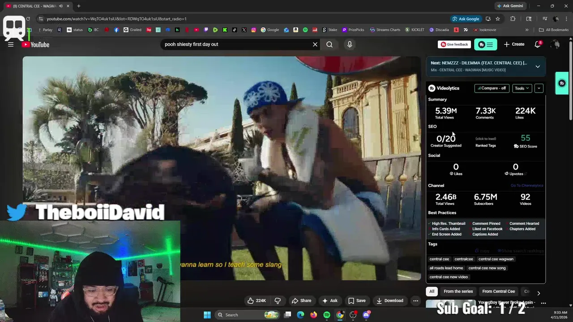Open the Videolytics Tools dropdown
This screenshot has width=573, height=322.
pos(522,88)
